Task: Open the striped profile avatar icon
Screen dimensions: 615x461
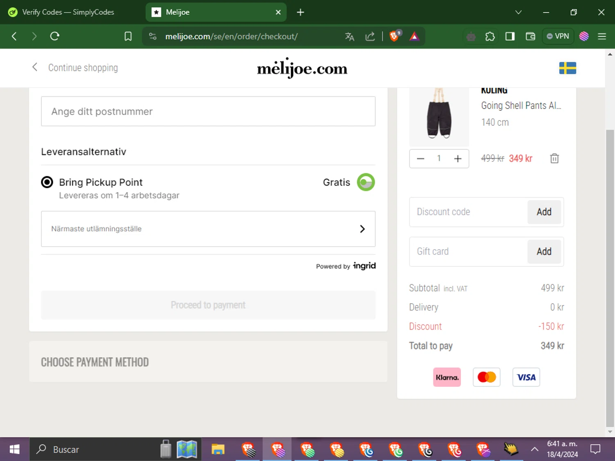Action: [584, 36]
